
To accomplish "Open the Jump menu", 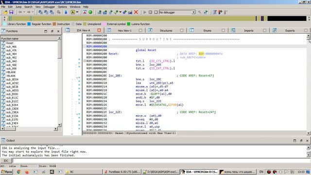I will [18, 7].
